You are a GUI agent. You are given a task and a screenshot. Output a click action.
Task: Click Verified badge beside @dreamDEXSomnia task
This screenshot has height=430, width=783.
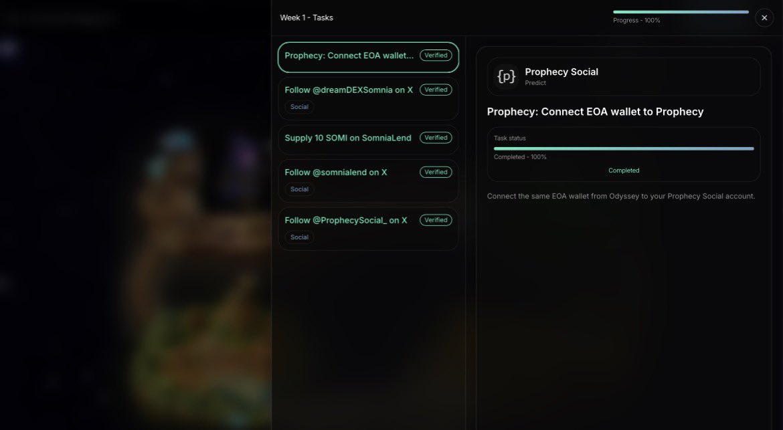click(436, 90)
